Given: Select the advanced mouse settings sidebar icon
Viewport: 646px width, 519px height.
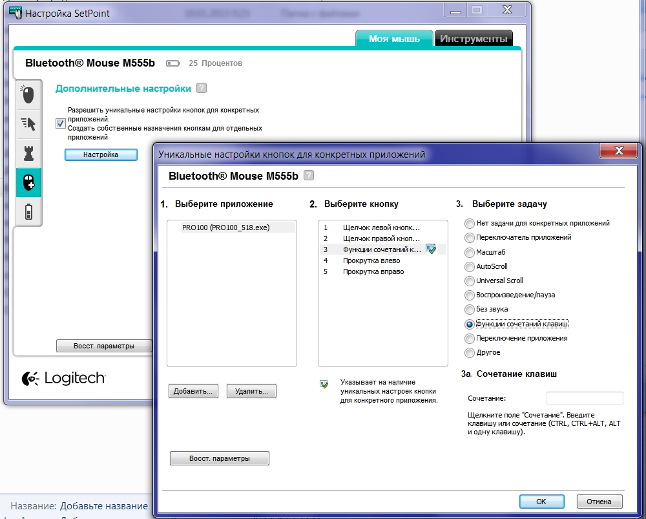Looking at the screenshot, I should click(28, 182).
